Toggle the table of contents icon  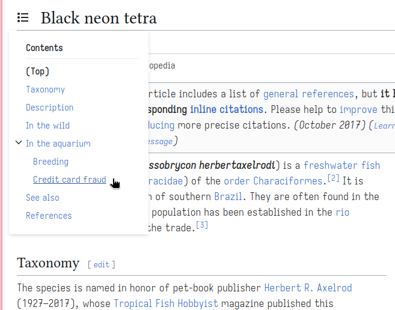coord(23,17)
